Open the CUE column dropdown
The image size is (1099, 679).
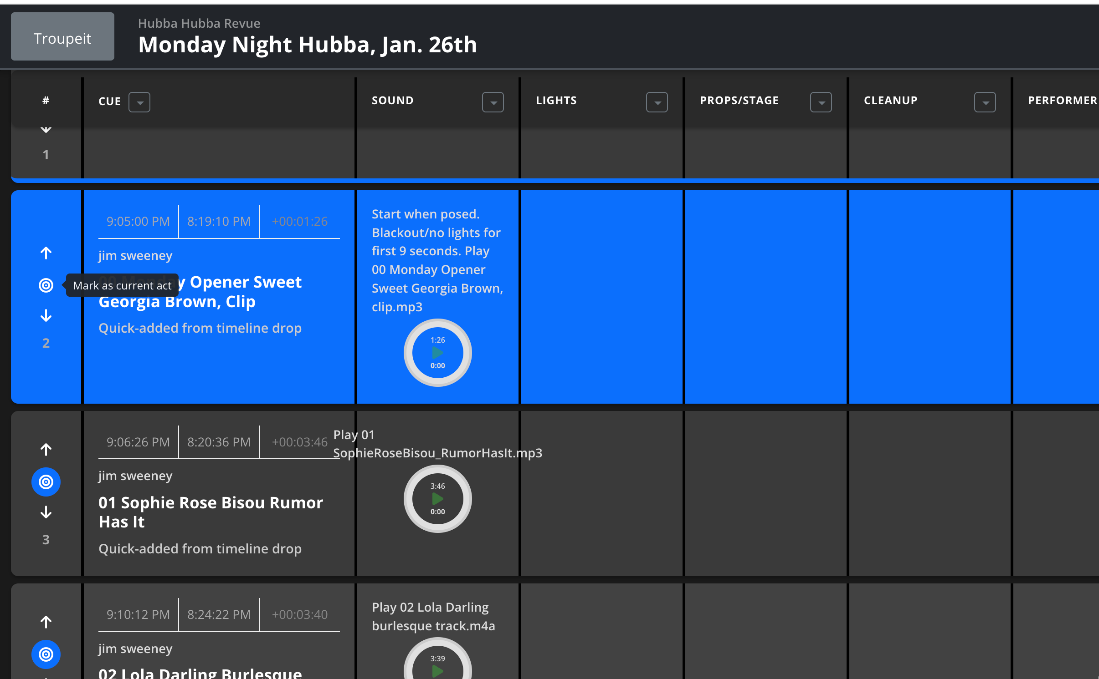coord(139,102)
